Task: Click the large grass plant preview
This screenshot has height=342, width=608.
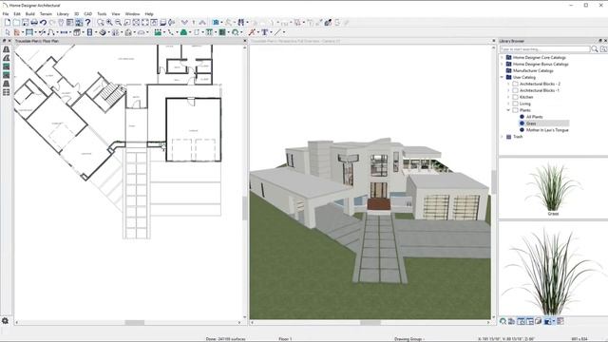Action: pos(553,270)
